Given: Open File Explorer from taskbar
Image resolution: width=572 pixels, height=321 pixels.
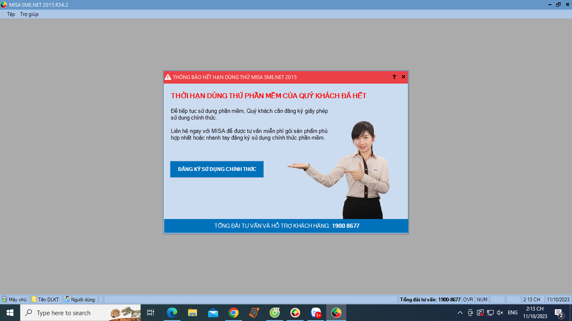Looking at the screenshot, I should [x=192, y=313].
